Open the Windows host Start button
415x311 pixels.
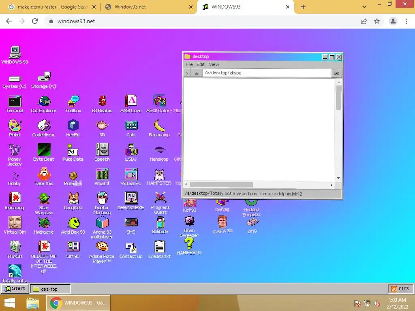pyautogui.click(x=10, y=303)
